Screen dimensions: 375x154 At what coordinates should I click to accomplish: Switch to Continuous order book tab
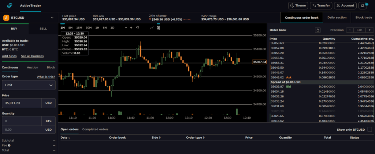[302, 18]
